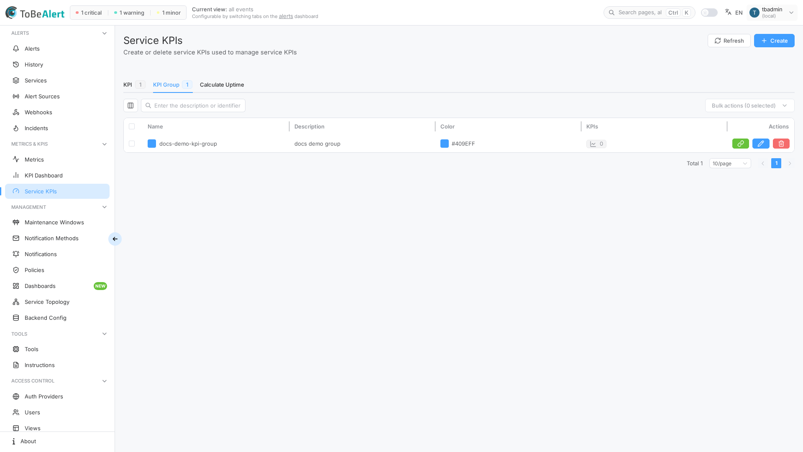Open Backend Config
The width and height of the screenshot is (803, 452).
(x=57, y=318)
